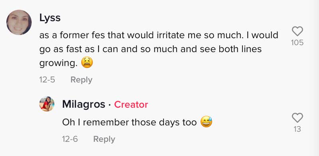Open Milagros's small profile avatar
Screen dimensions: 319x156
[x=47, y=104]
